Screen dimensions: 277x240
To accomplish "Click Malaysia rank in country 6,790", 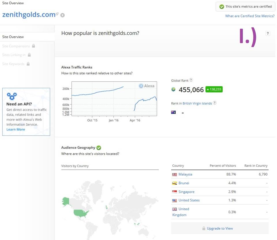I will pos(263,174).
